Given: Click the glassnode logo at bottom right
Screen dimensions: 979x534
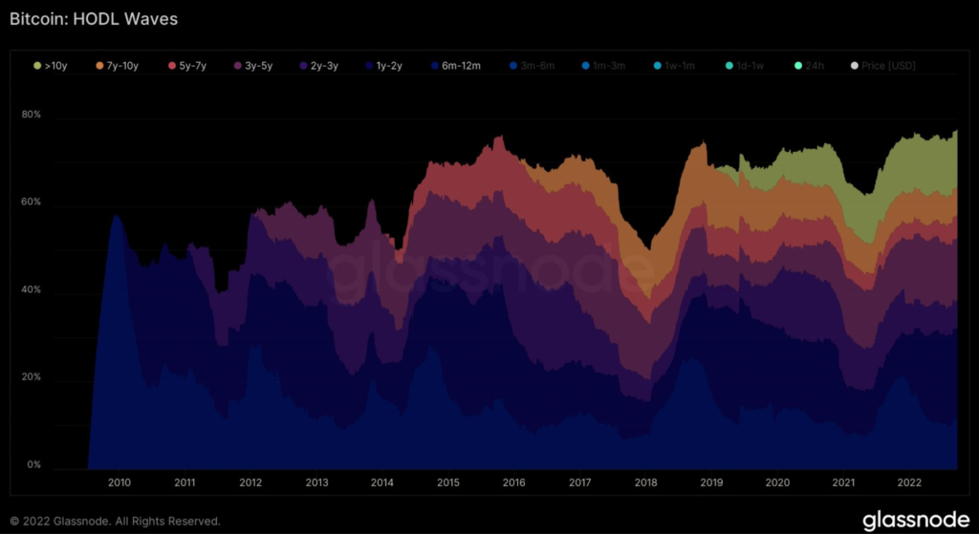Looking at the screenshot, I should point(915,520).
